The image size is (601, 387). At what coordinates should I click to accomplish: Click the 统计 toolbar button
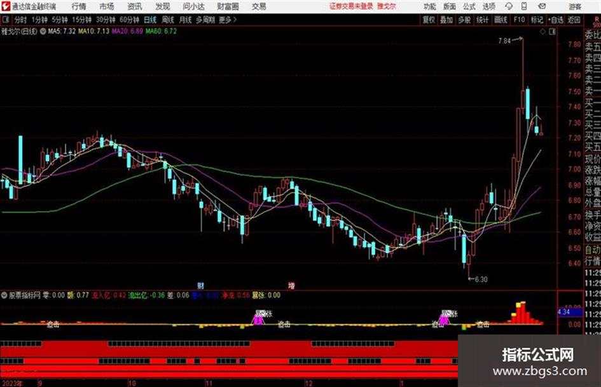tap(483, 20)
